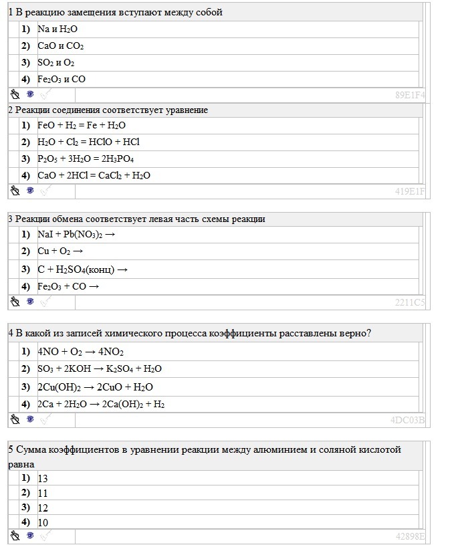The height and width of the screenshot is (545, 452).
Task: Click the eye icon under question 1
Action: [x=30, y=94]
